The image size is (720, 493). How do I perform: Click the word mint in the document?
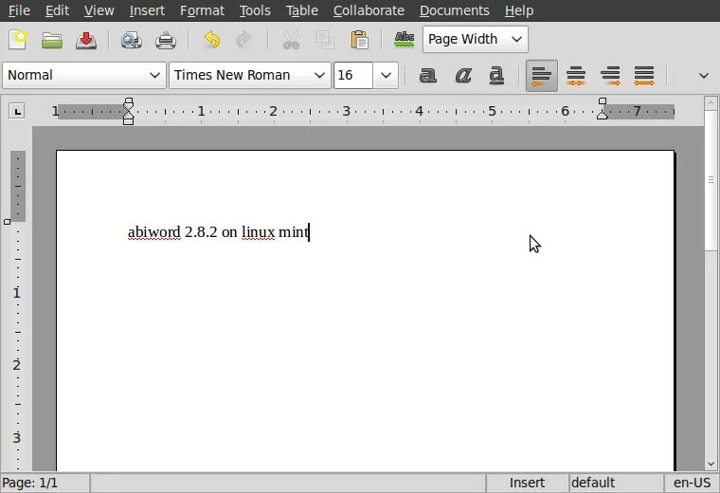coord(293,232)
